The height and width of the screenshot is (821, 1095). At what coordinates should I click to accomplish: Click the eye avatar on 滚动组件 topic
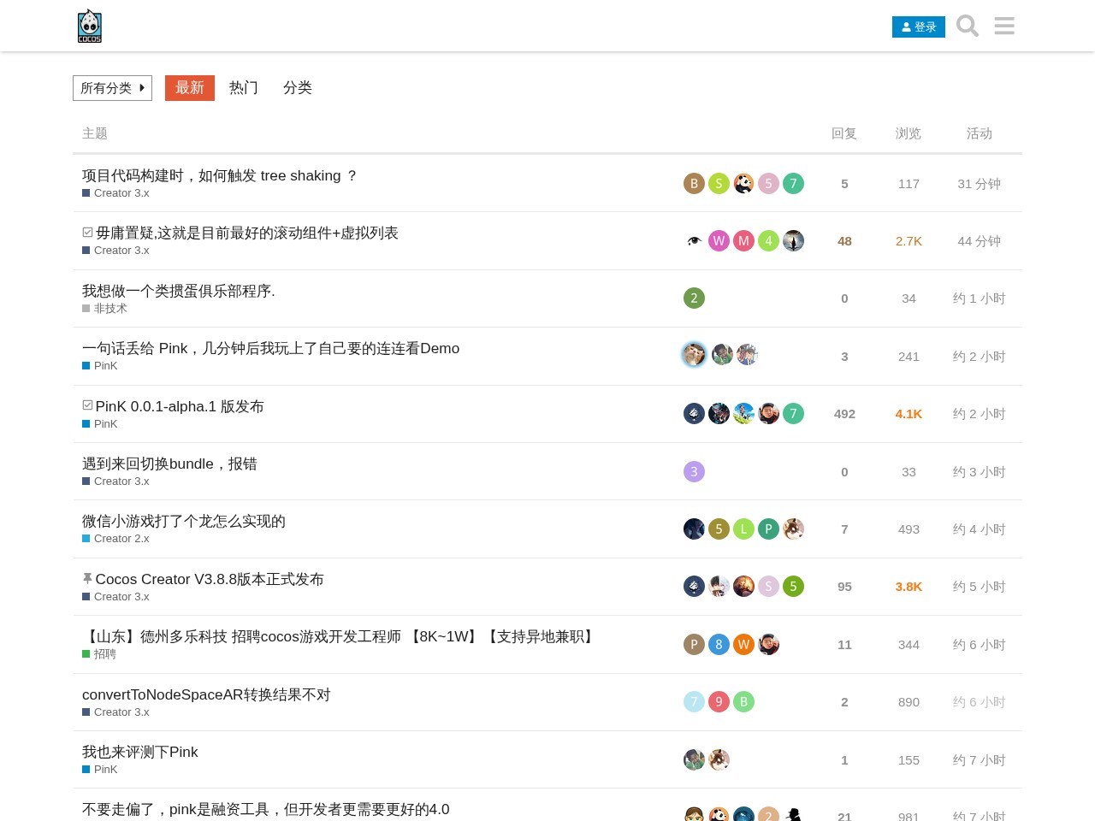pyautogui.click(x=694, y=240)
